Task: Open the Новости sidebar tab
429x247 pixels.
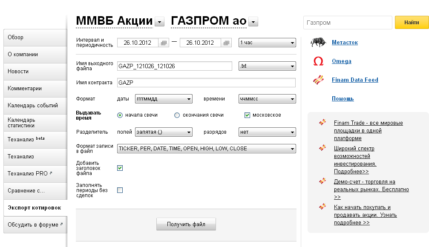Action: [35, 72]
